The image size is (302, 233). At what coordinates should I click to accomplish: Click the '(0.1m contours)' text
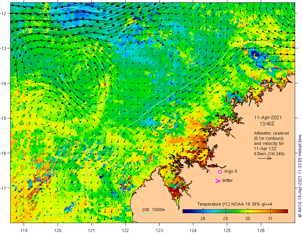[269, 138]
